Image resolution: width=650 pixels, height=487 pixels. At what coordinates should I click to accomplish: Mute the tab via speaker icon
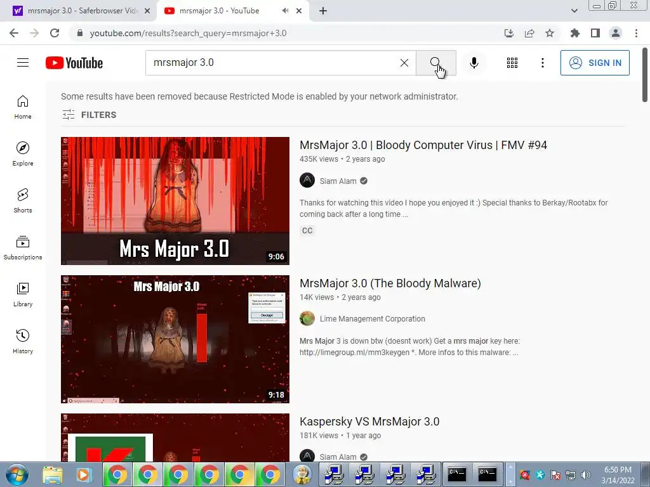[x=285, y=11]
